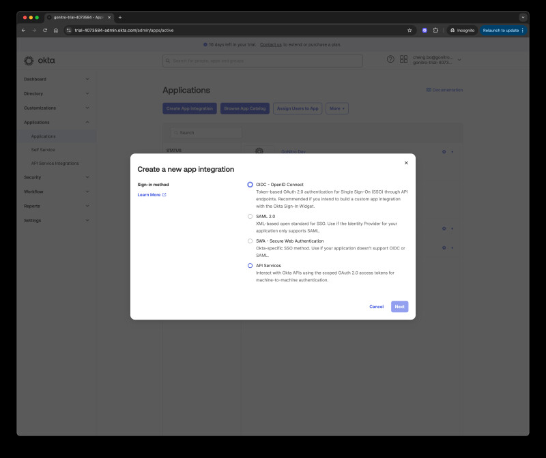Open the Documentation link
Image resolution: width=546 pixels, height=458 pixels.
[445, 90]
